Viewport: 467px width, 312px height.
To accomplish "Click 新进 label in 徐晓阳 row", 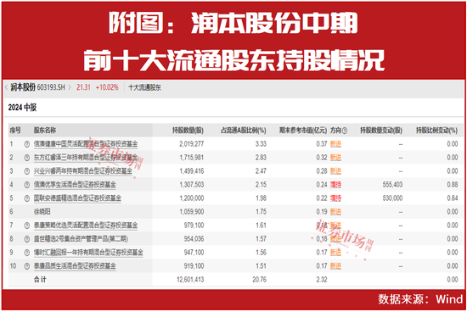I will (335, 212).
